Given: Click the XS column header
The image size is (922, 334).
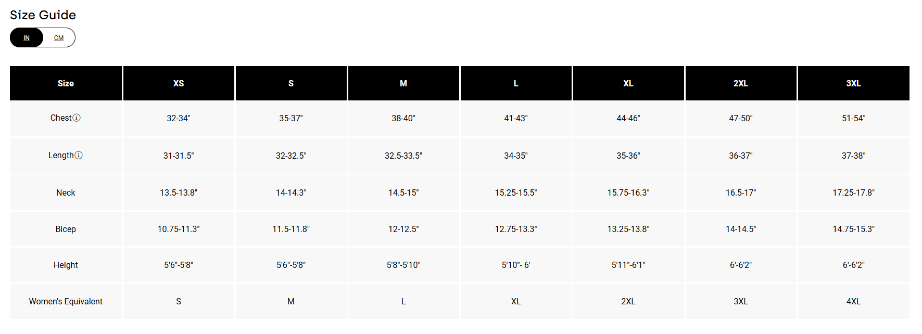Looking at the screenshot, I should 179,84.
